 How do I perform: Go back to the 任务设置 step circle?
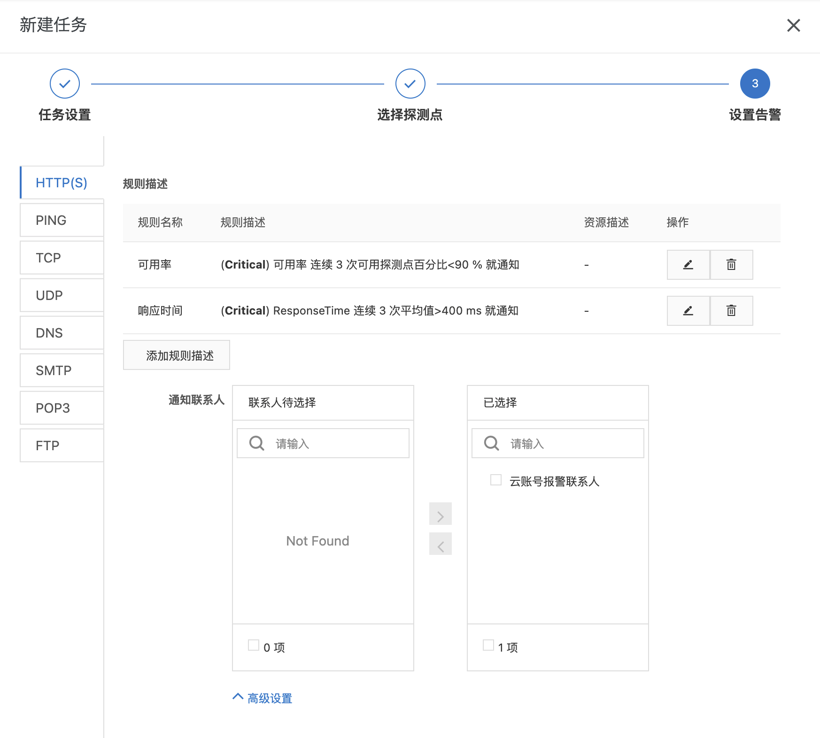pos(65,84)
